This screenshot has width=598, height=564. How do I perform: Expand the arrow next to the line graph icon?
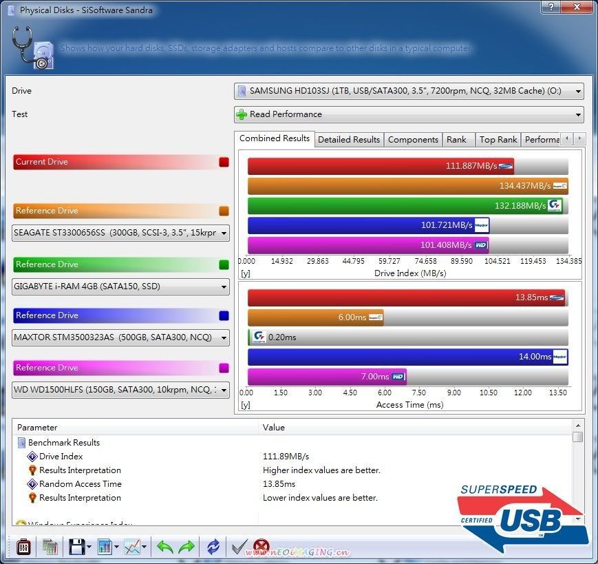[x=144, y=547]
